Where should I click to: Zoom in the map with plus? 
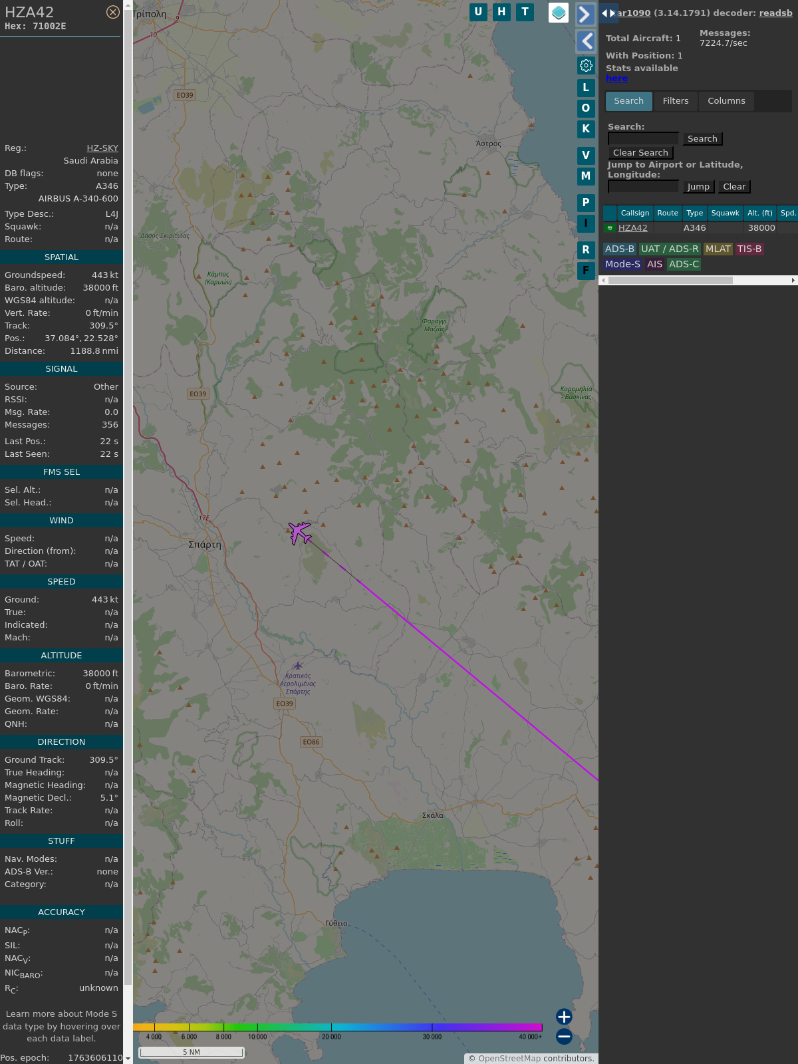click(x=564, y=1016)
